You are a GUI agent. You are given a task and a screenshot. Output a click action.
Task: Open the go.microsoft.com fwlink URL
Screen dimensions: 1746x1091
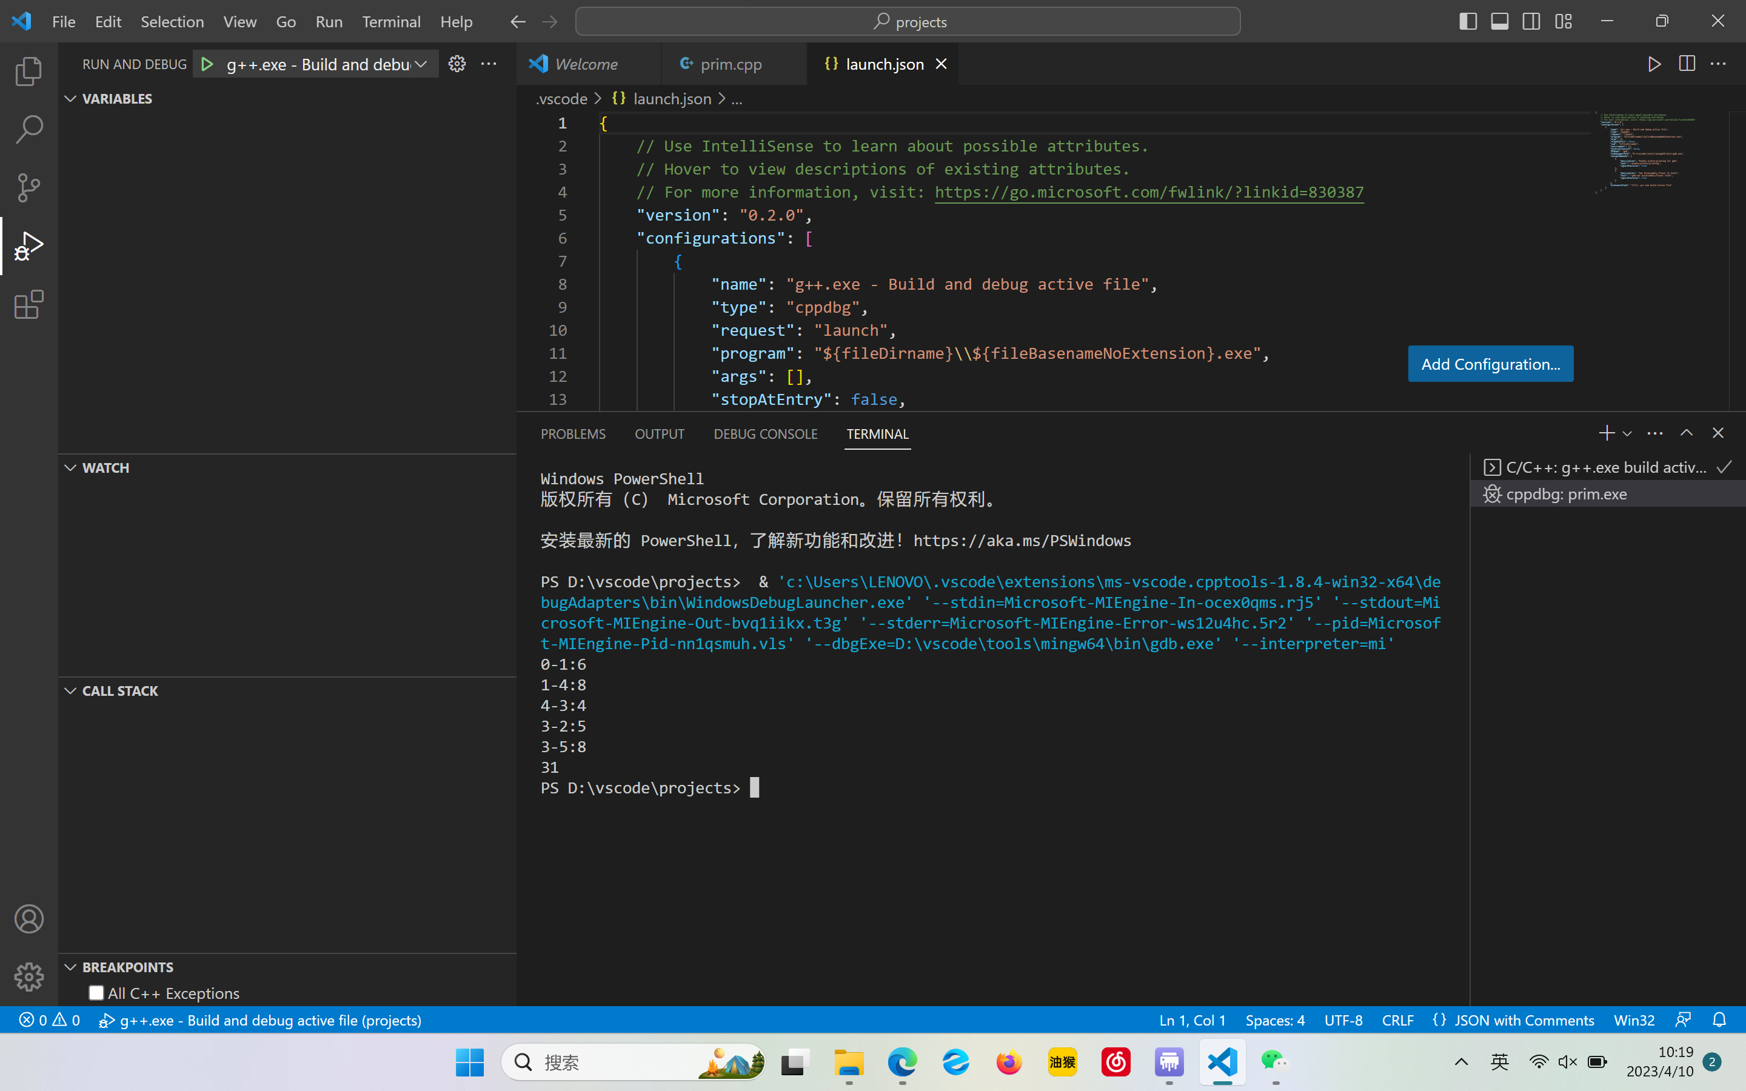pos(1149,192)
